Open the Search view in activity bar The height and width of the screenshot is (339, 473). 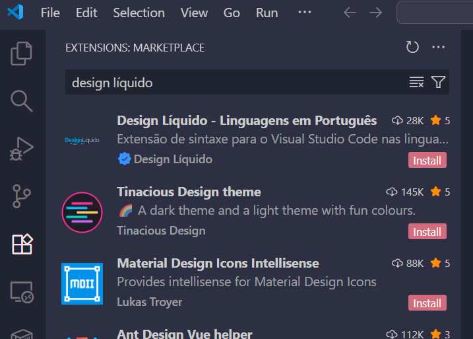click(x=21, y=101)
